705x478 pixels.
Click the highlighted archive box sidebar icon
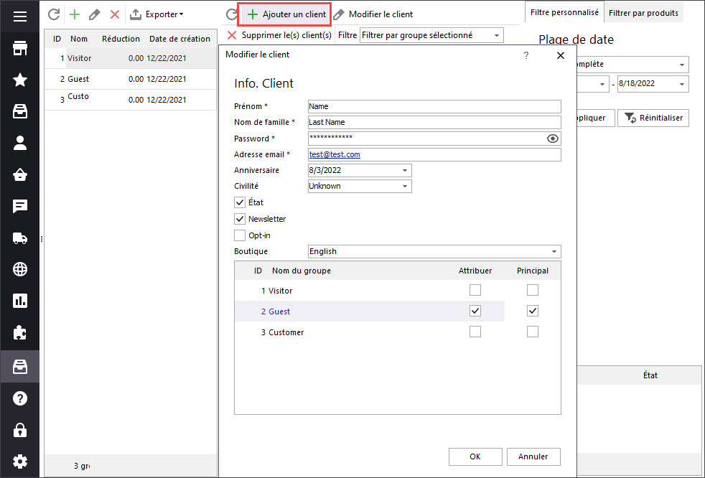pos(20,367)
